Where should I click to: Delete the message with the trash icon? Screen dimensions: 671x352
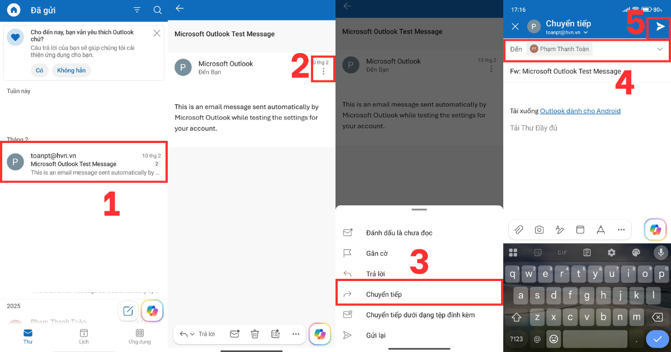255,334
